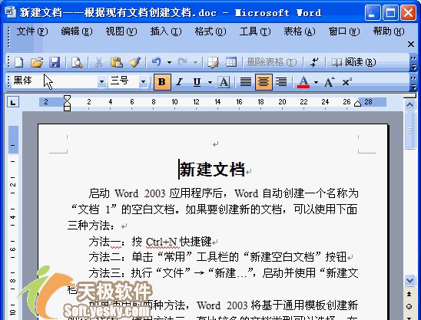Open a file with folder icon
The width and height of the screenshot is (421, 320).
coord(37,62)
